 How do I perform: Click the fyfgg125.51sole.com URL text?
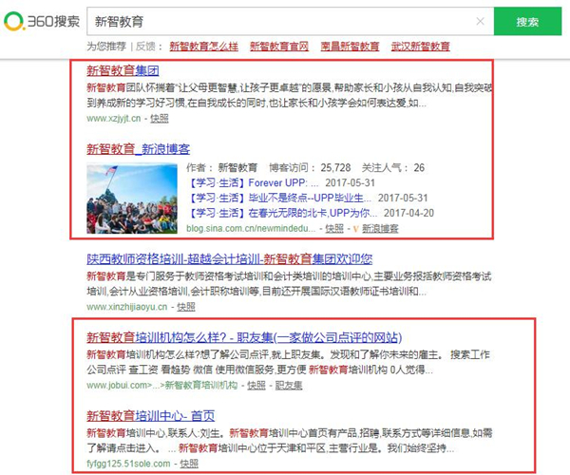[x=128, y=464]
